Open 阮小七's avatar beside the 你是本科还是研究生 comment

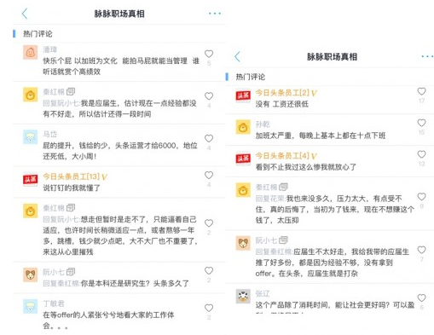[30, 274]
